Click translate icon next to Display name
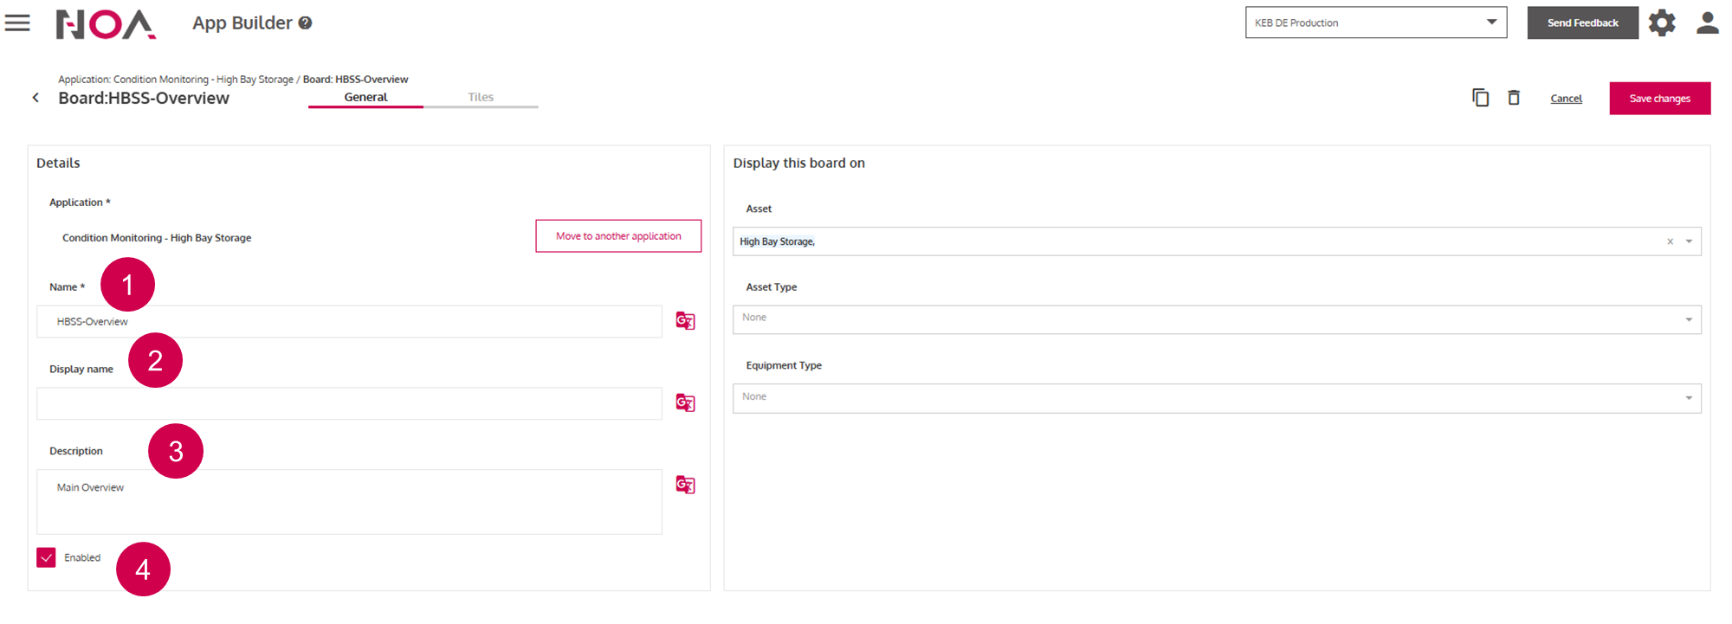 pos(685,403)
